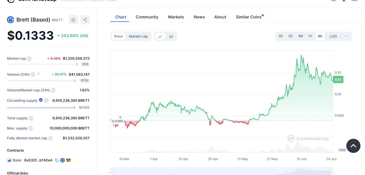The width and height of the screenshot is (365, 175).
Task: View the Similar Coins tab
Action: 249,17
